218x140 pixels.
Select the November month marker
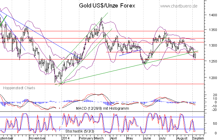(37, 138)
